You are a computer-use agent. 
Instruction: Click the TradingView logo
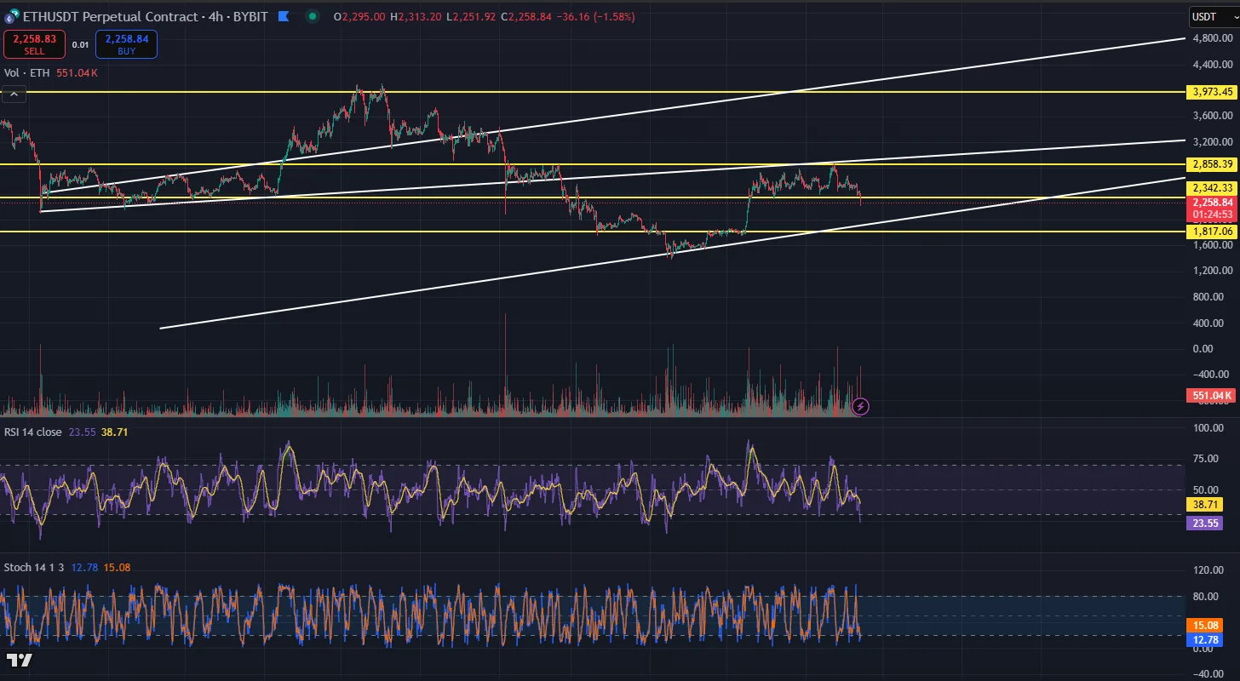[20, 660]
